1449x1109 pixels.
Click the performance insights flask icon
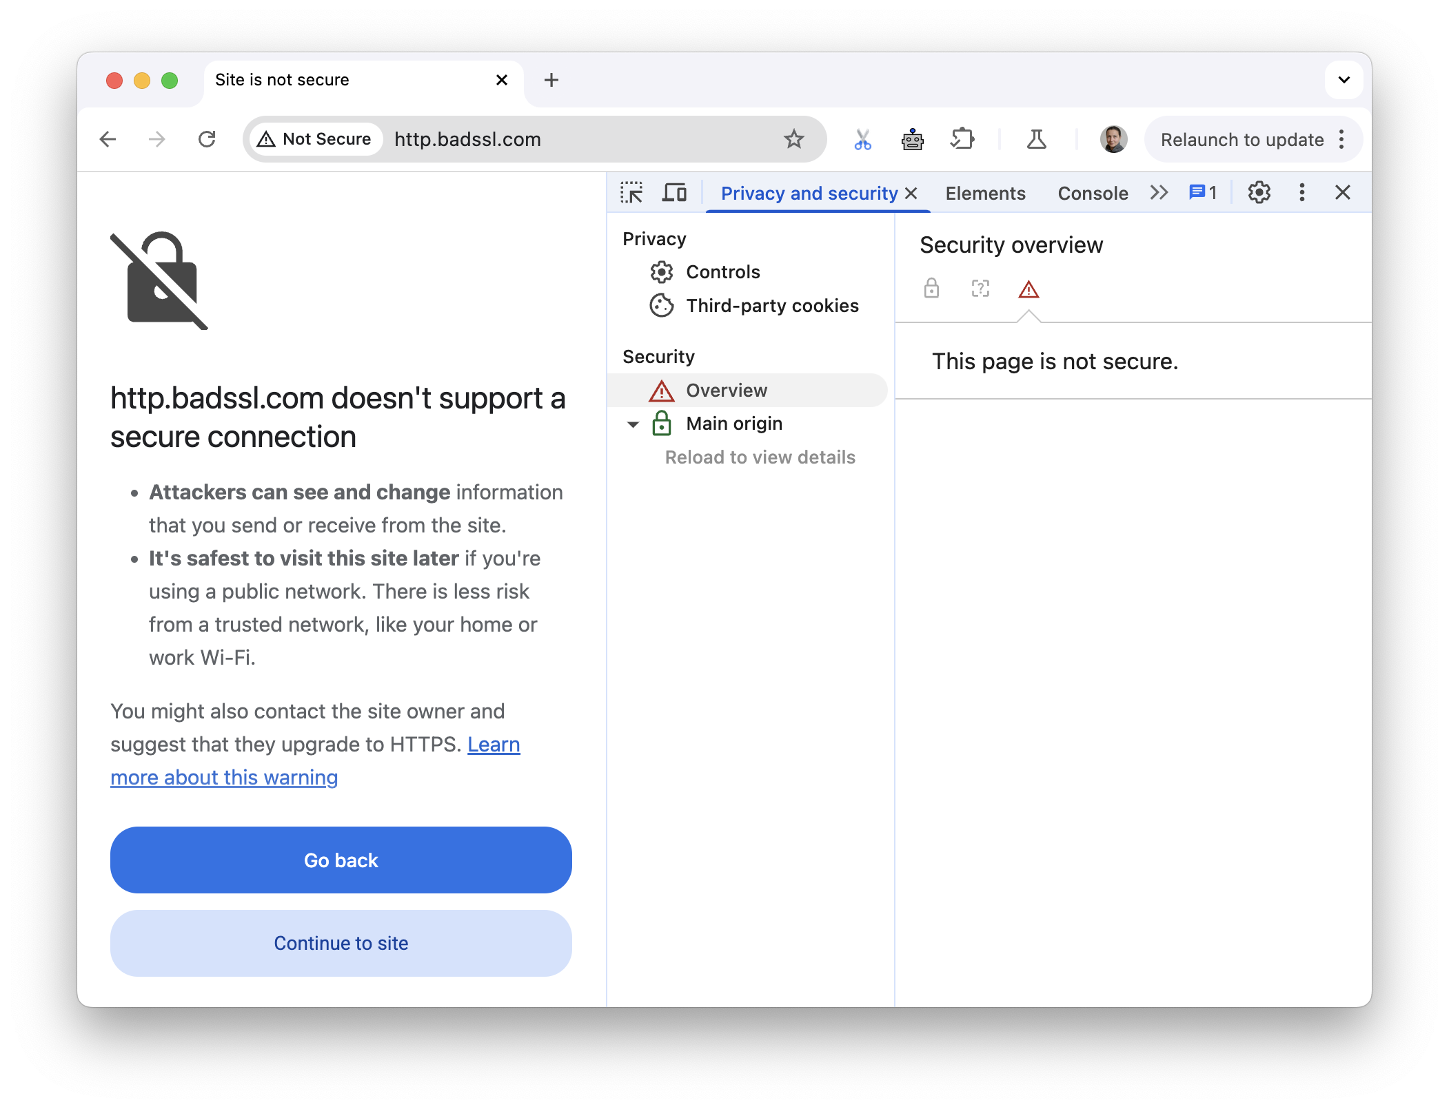1032,138
